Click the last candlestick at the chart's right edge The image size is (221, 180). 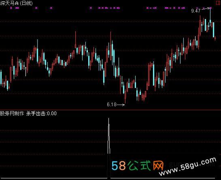point(215,38)
